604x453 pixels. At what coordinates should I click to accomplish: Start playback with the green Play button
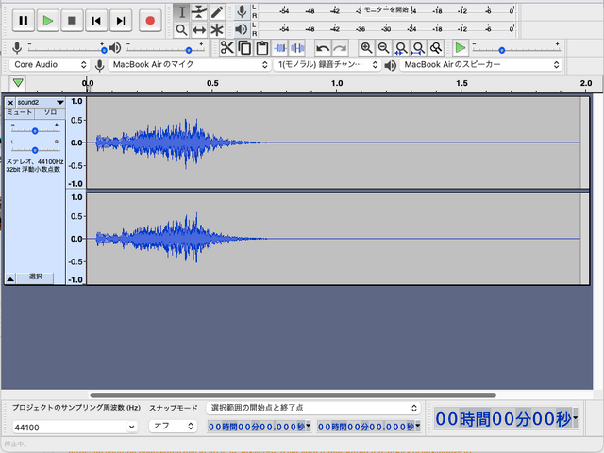(x=48, y=21)
